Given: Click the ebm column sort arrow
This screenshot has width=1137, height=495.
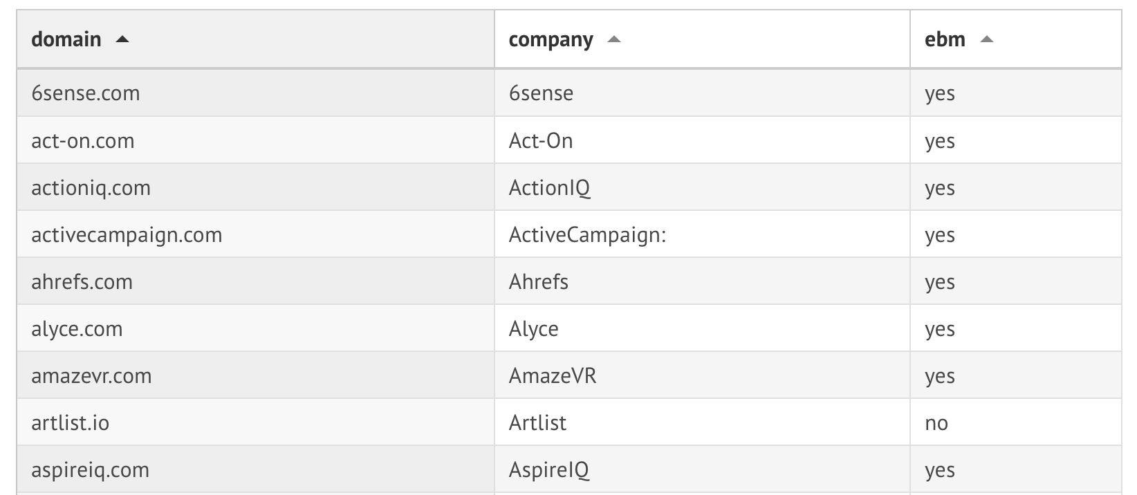Looking at the screenshot, I should point(987,40).
